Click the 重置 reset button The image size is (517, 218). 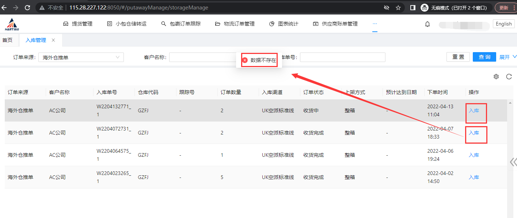[458, 57]
